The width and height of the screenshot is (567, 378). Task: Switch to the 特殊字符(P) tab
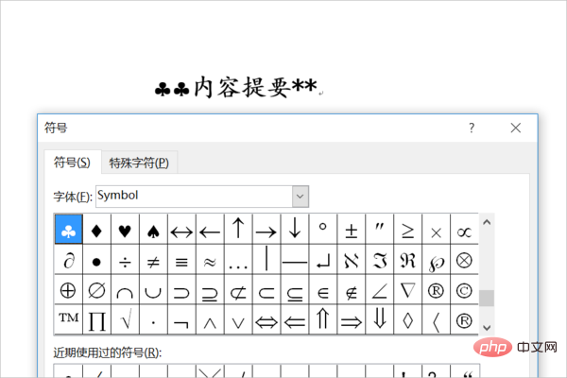(x=139, y=163)
